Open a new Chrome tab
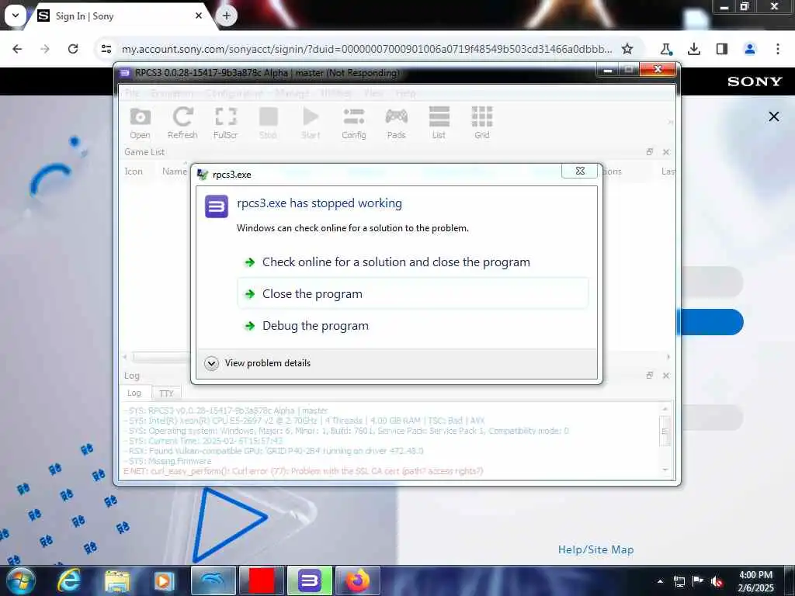 click(226, 16)
